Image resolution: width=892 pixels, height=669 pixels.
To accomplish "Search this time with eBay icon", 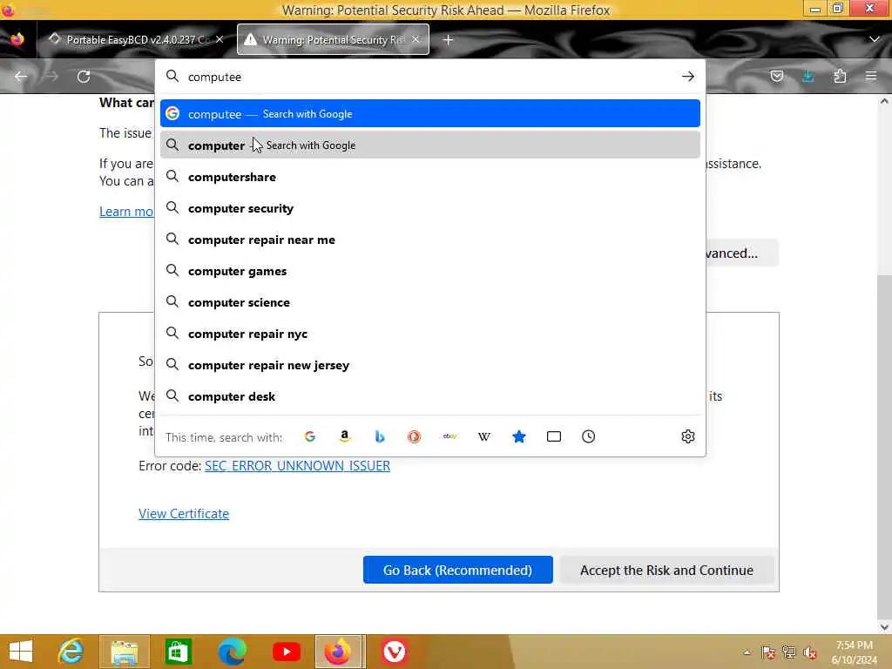I will [449, 437].
